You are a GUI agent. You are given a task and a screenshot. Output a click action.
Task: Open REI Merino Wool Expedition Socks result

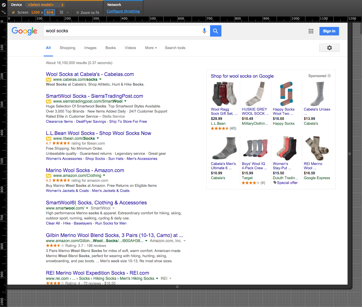pyautogui.click(x=98, y=273)
